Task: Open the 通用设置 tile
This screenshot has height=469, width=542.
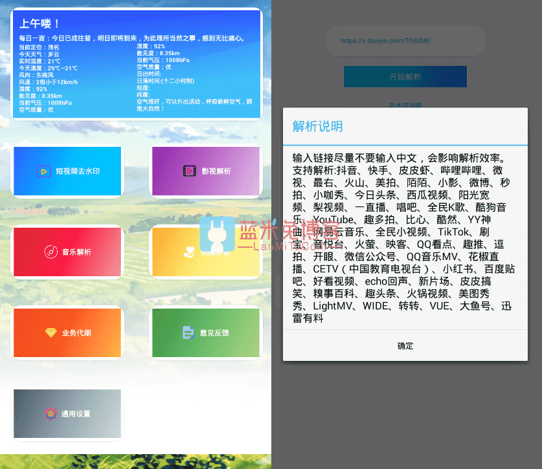Action: [67, 414]
